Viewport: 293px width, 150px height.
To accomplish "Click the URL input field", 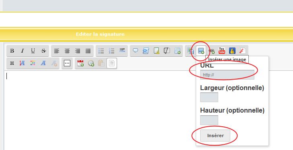I will click(x=227, y=75).
